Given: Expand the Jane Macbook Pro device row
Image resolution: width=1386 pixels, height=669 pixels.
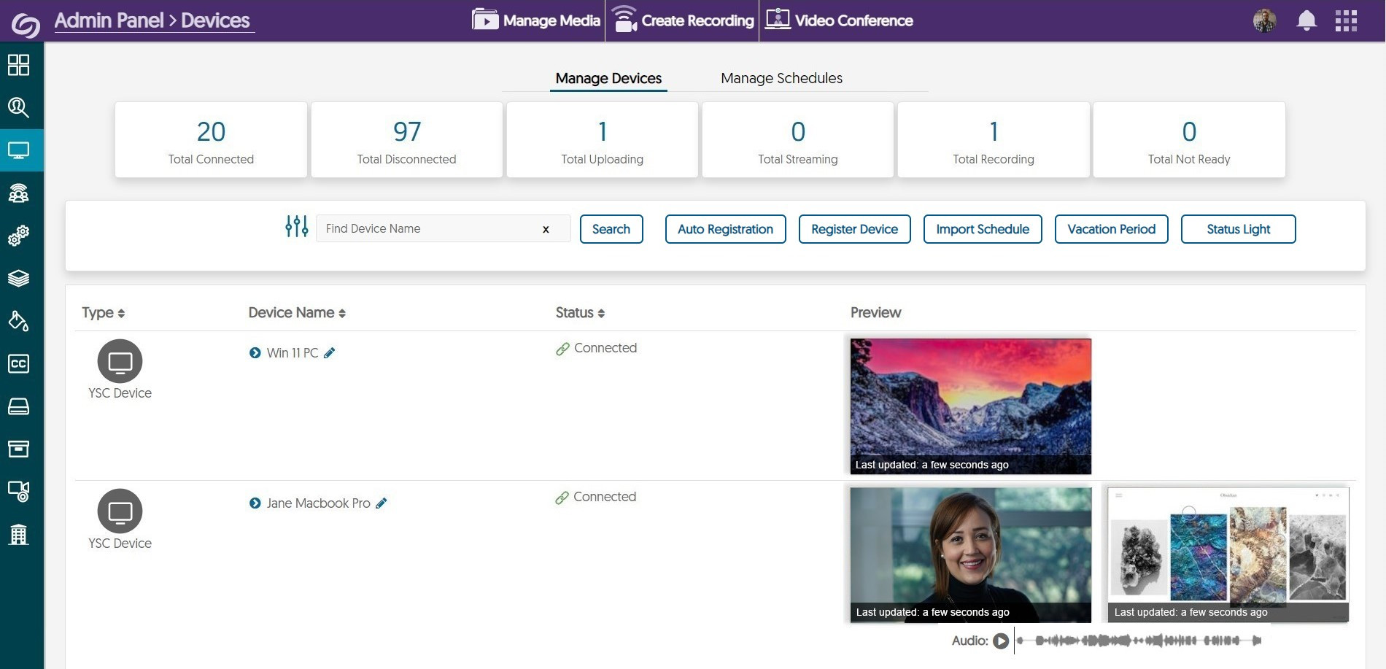Looking at the screenshot, I should (x=255, y=503).
